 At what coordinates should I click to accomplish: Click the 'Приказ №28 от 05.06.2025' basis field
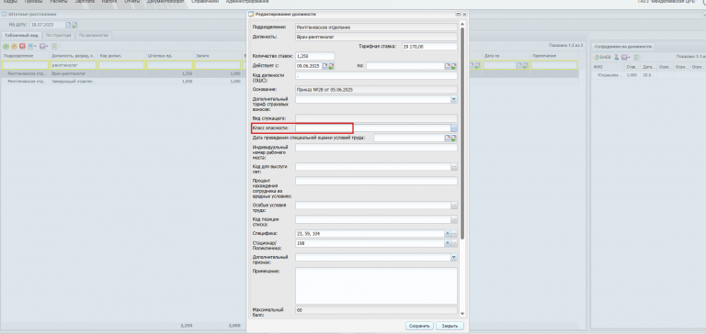pos(376,89)
